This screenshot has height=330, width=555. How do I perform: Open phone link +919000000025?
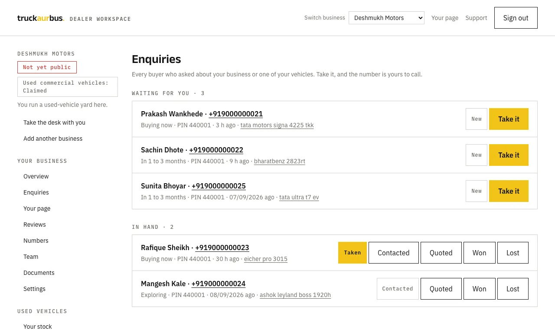coord(219,186)
